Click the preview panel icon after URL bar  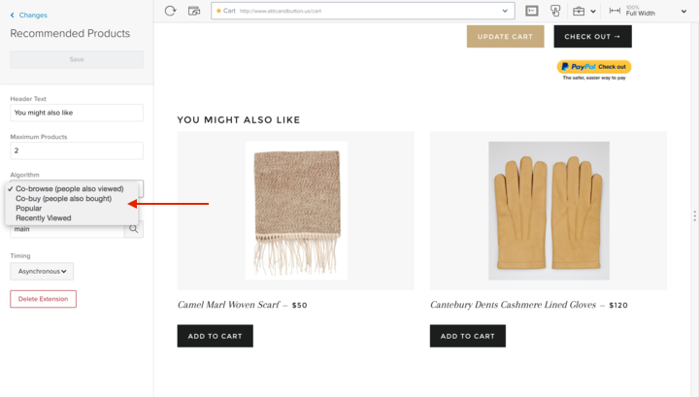point(531,11)
